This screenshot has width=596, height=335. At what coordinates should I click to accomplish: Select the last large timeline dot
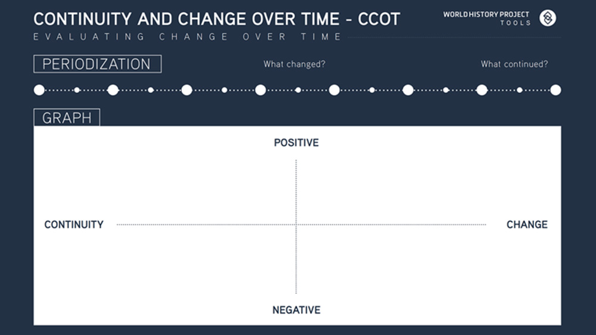555,90
